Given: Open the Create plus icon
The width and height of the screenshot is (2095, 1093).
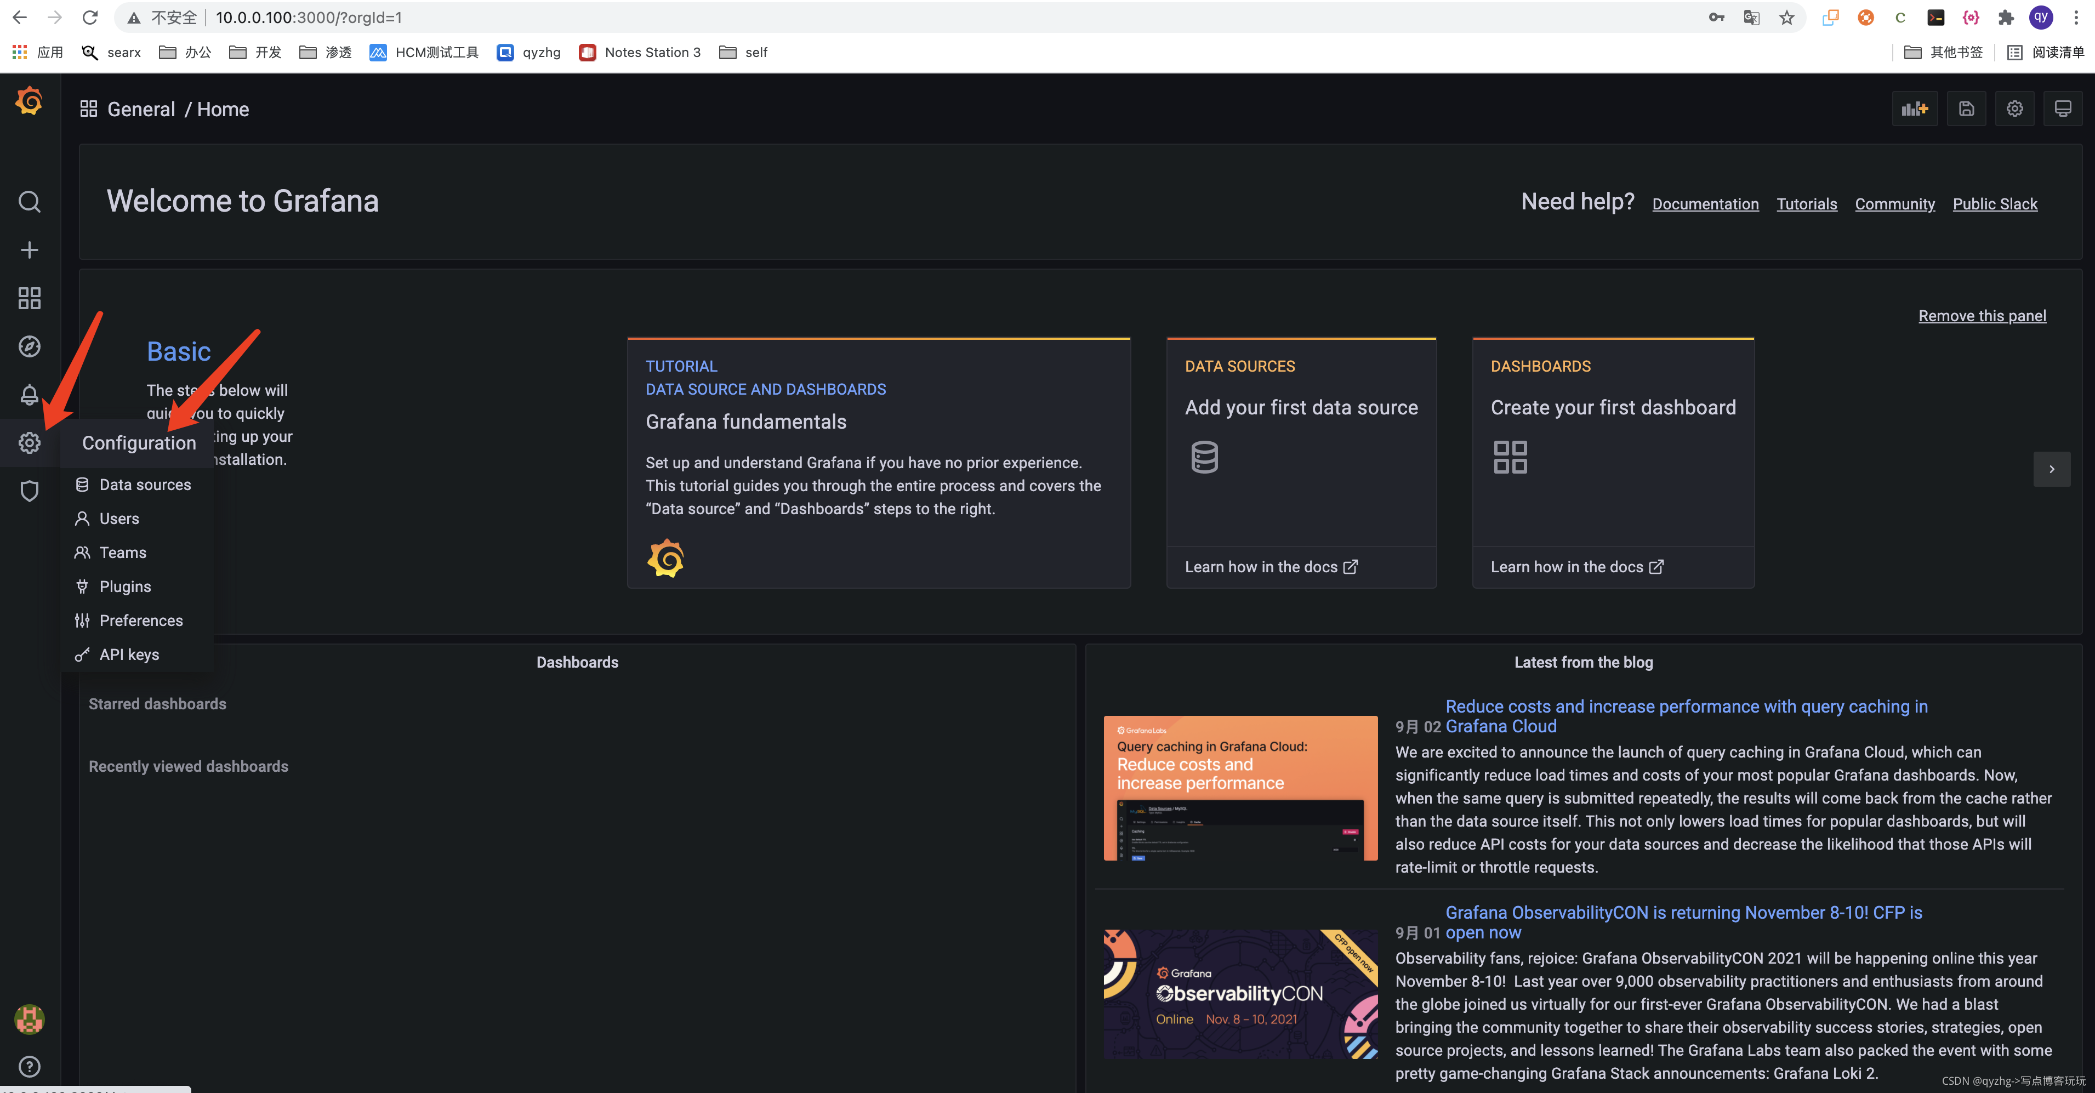Looking at the screenshot, I should pyautogui.click(x=29, y=249).
